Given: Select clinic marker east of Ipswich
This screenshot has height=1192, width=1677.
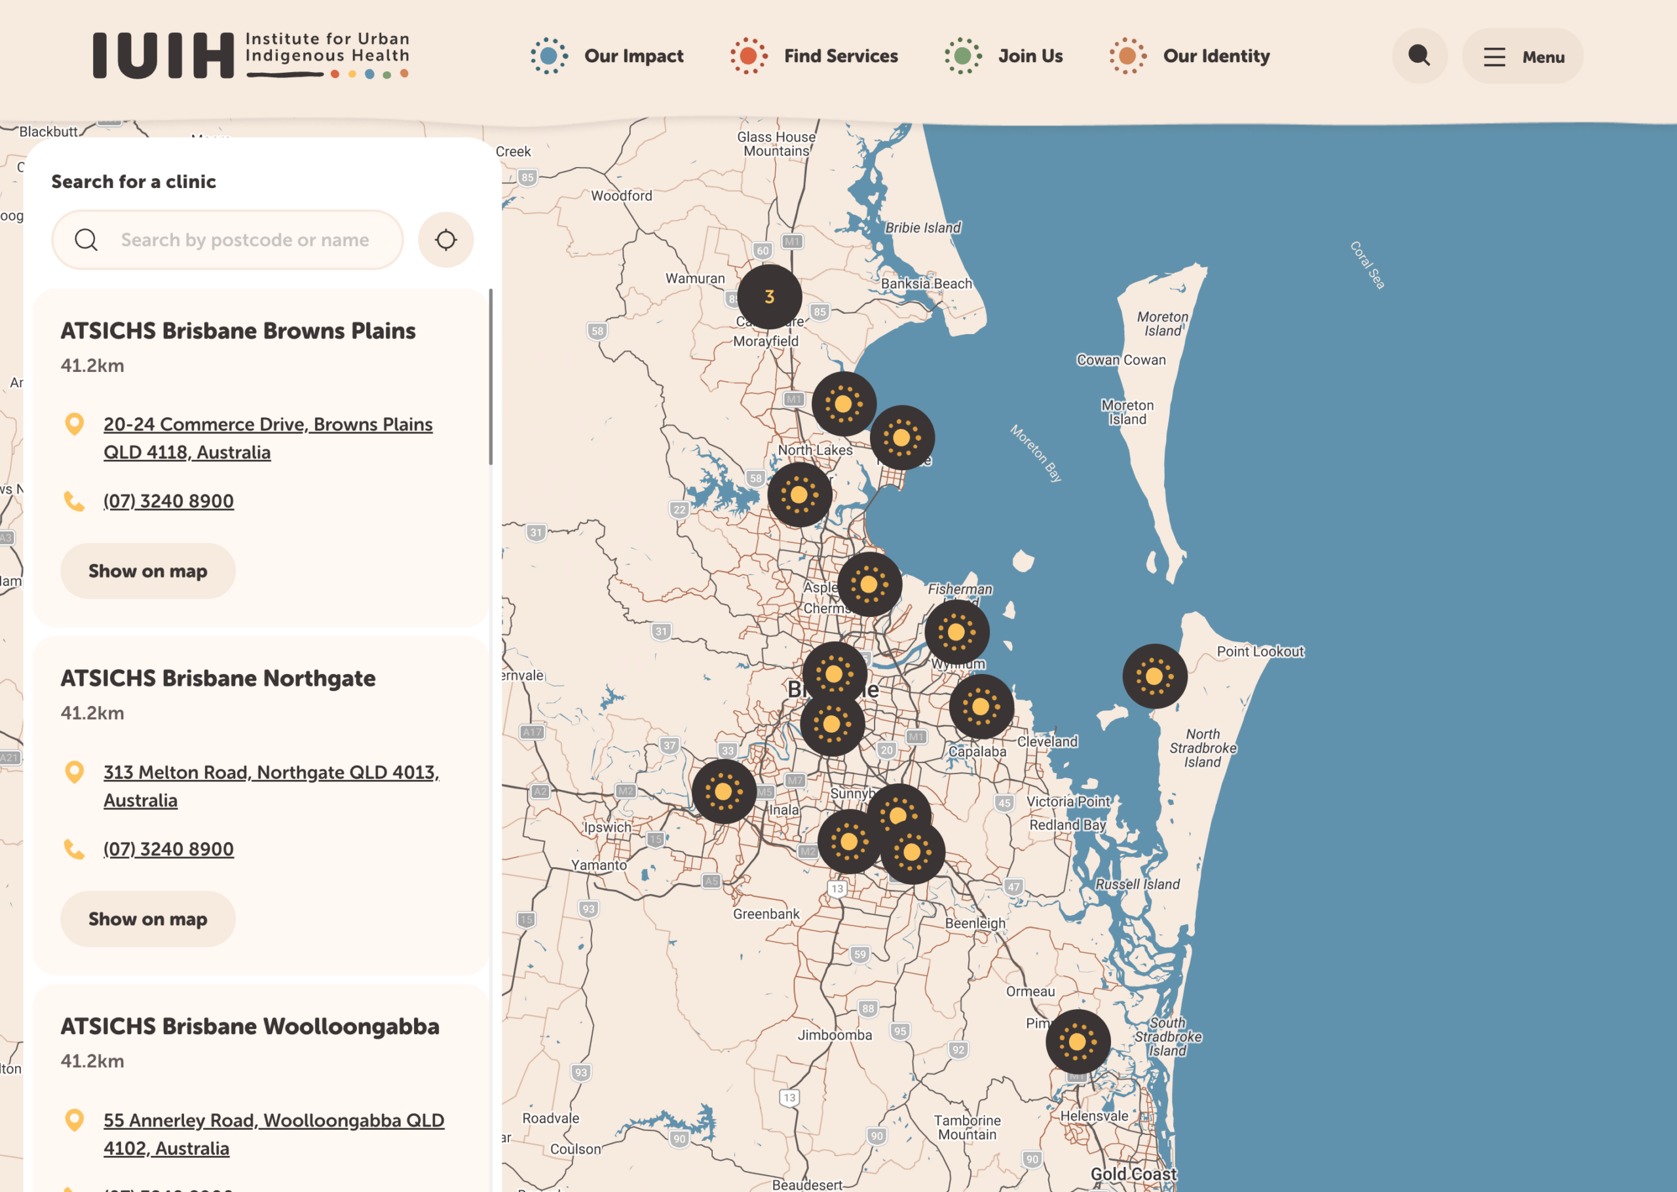Looking at the screenshot, I should point(724,791).
